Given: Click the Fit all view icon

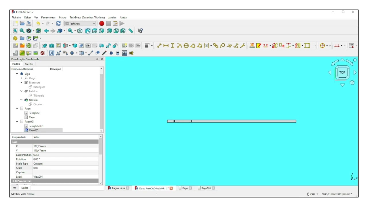Looking at the screenshot, I should pos(15,31).
